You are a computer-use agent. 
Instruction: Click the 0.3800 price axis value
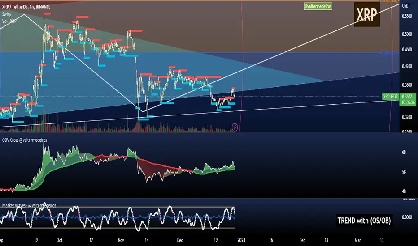[407, 85]
